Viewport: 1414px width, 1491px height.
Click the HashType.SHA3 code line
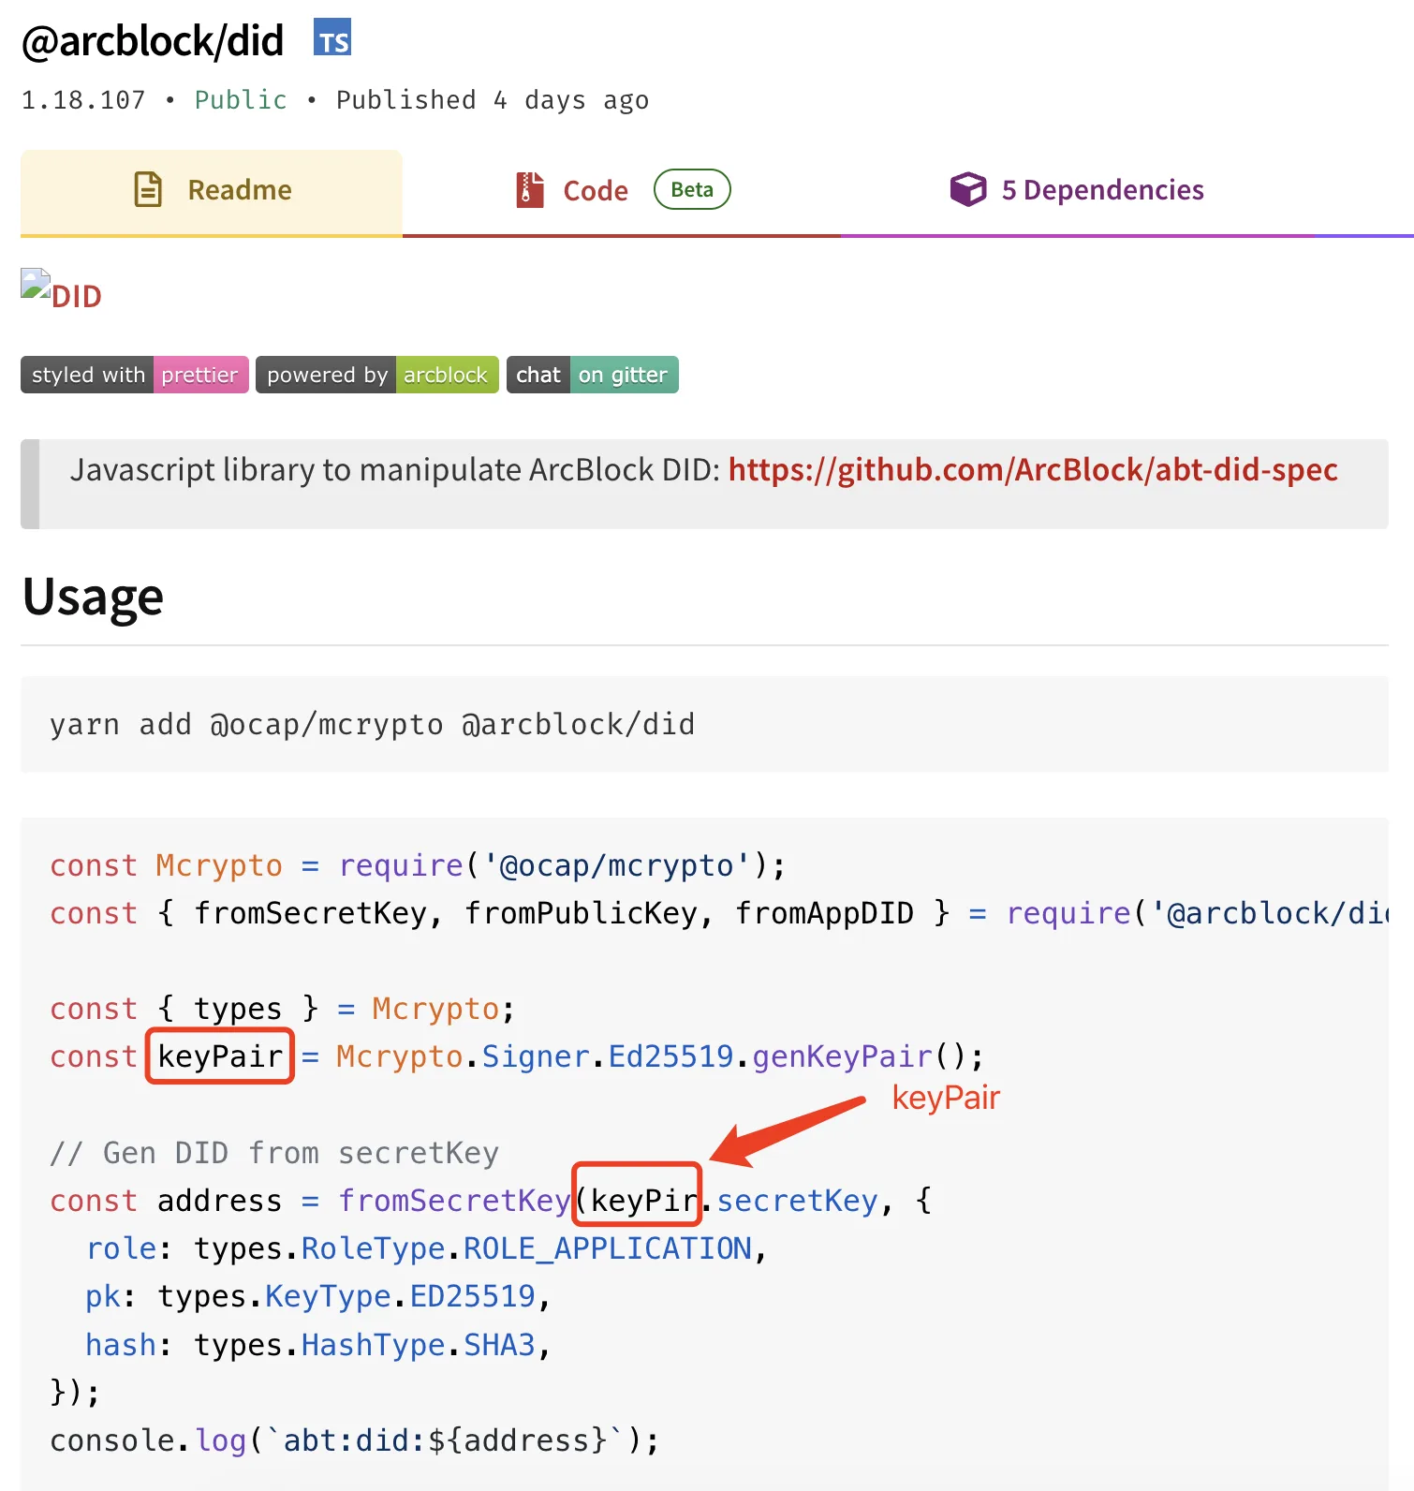(x=318, y=1345)
